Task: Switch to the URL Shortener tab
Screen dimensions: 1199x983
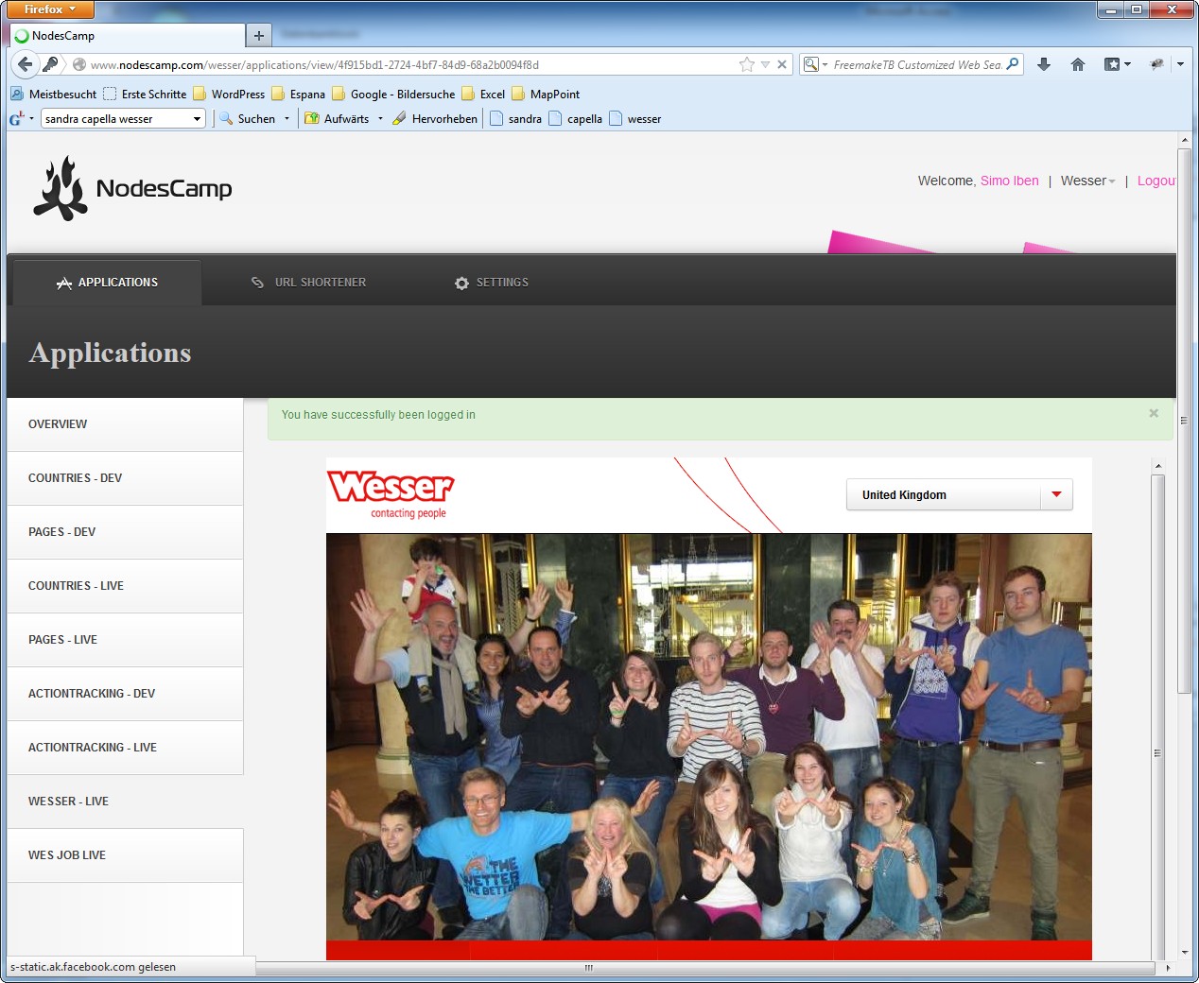Action: pyautogui.click(x=308, y=283)
